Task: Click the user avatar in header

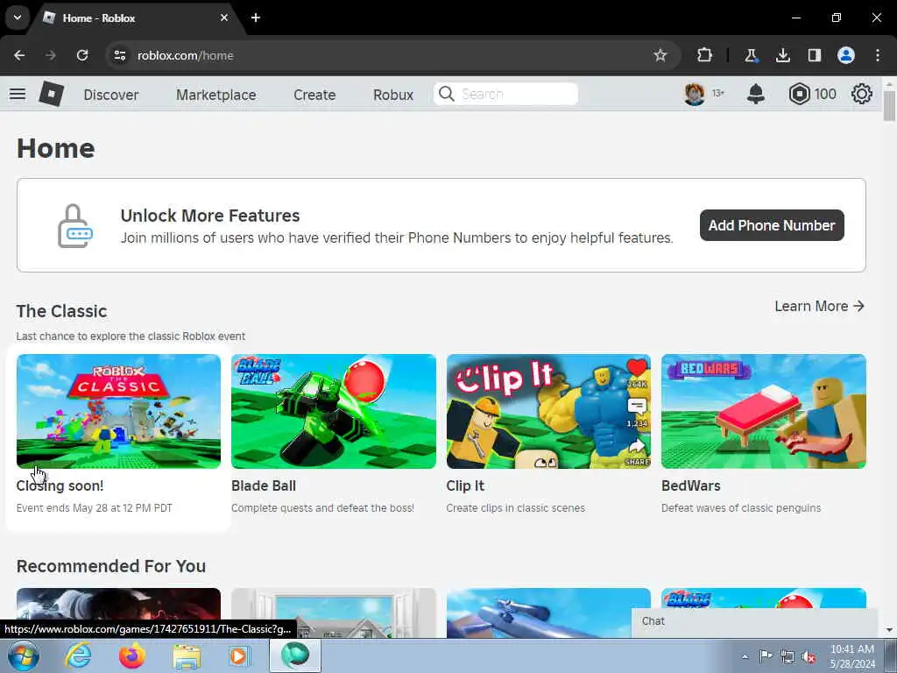Action: click(x=695, y=94)
